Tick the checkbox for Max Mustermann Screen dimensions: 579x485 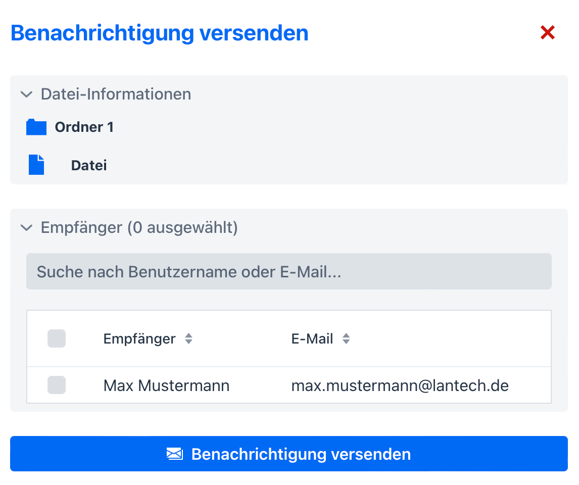point(57,385)
